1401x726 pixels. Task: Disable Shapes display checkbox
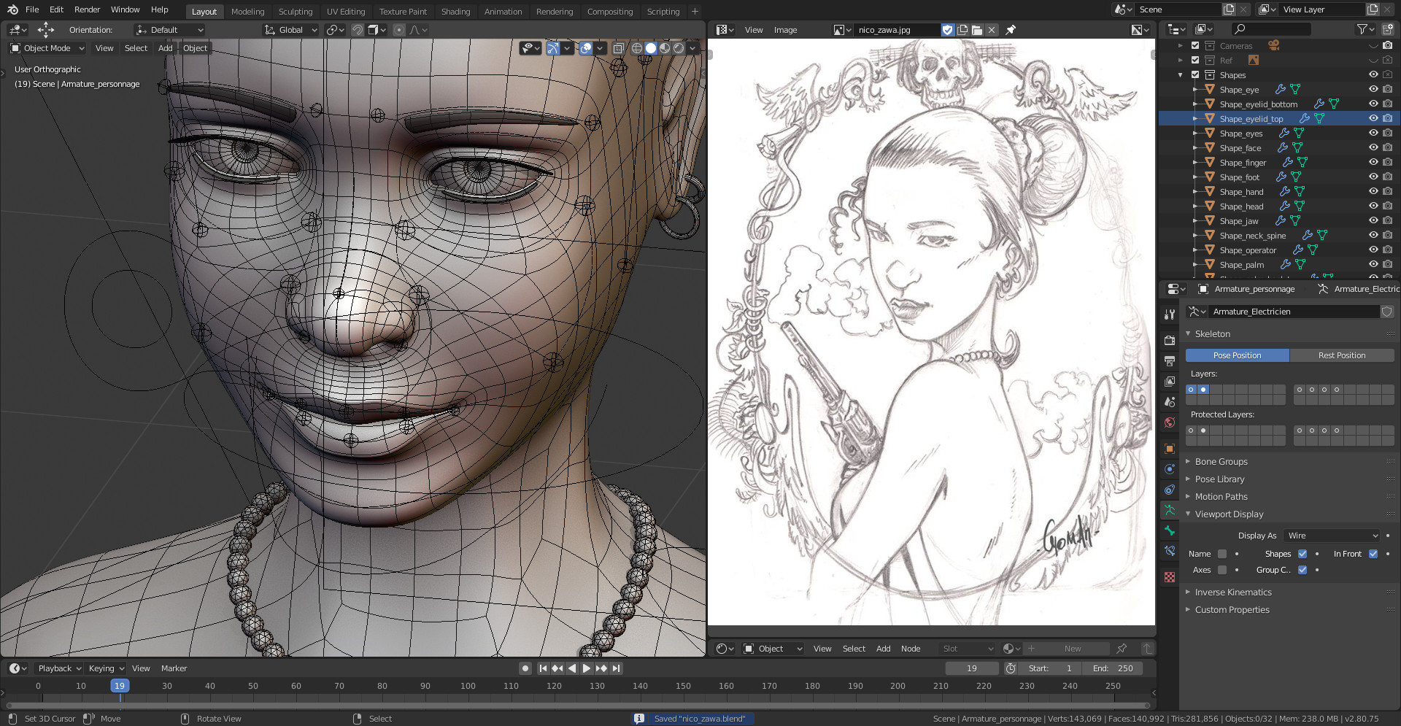point(1302,554)
